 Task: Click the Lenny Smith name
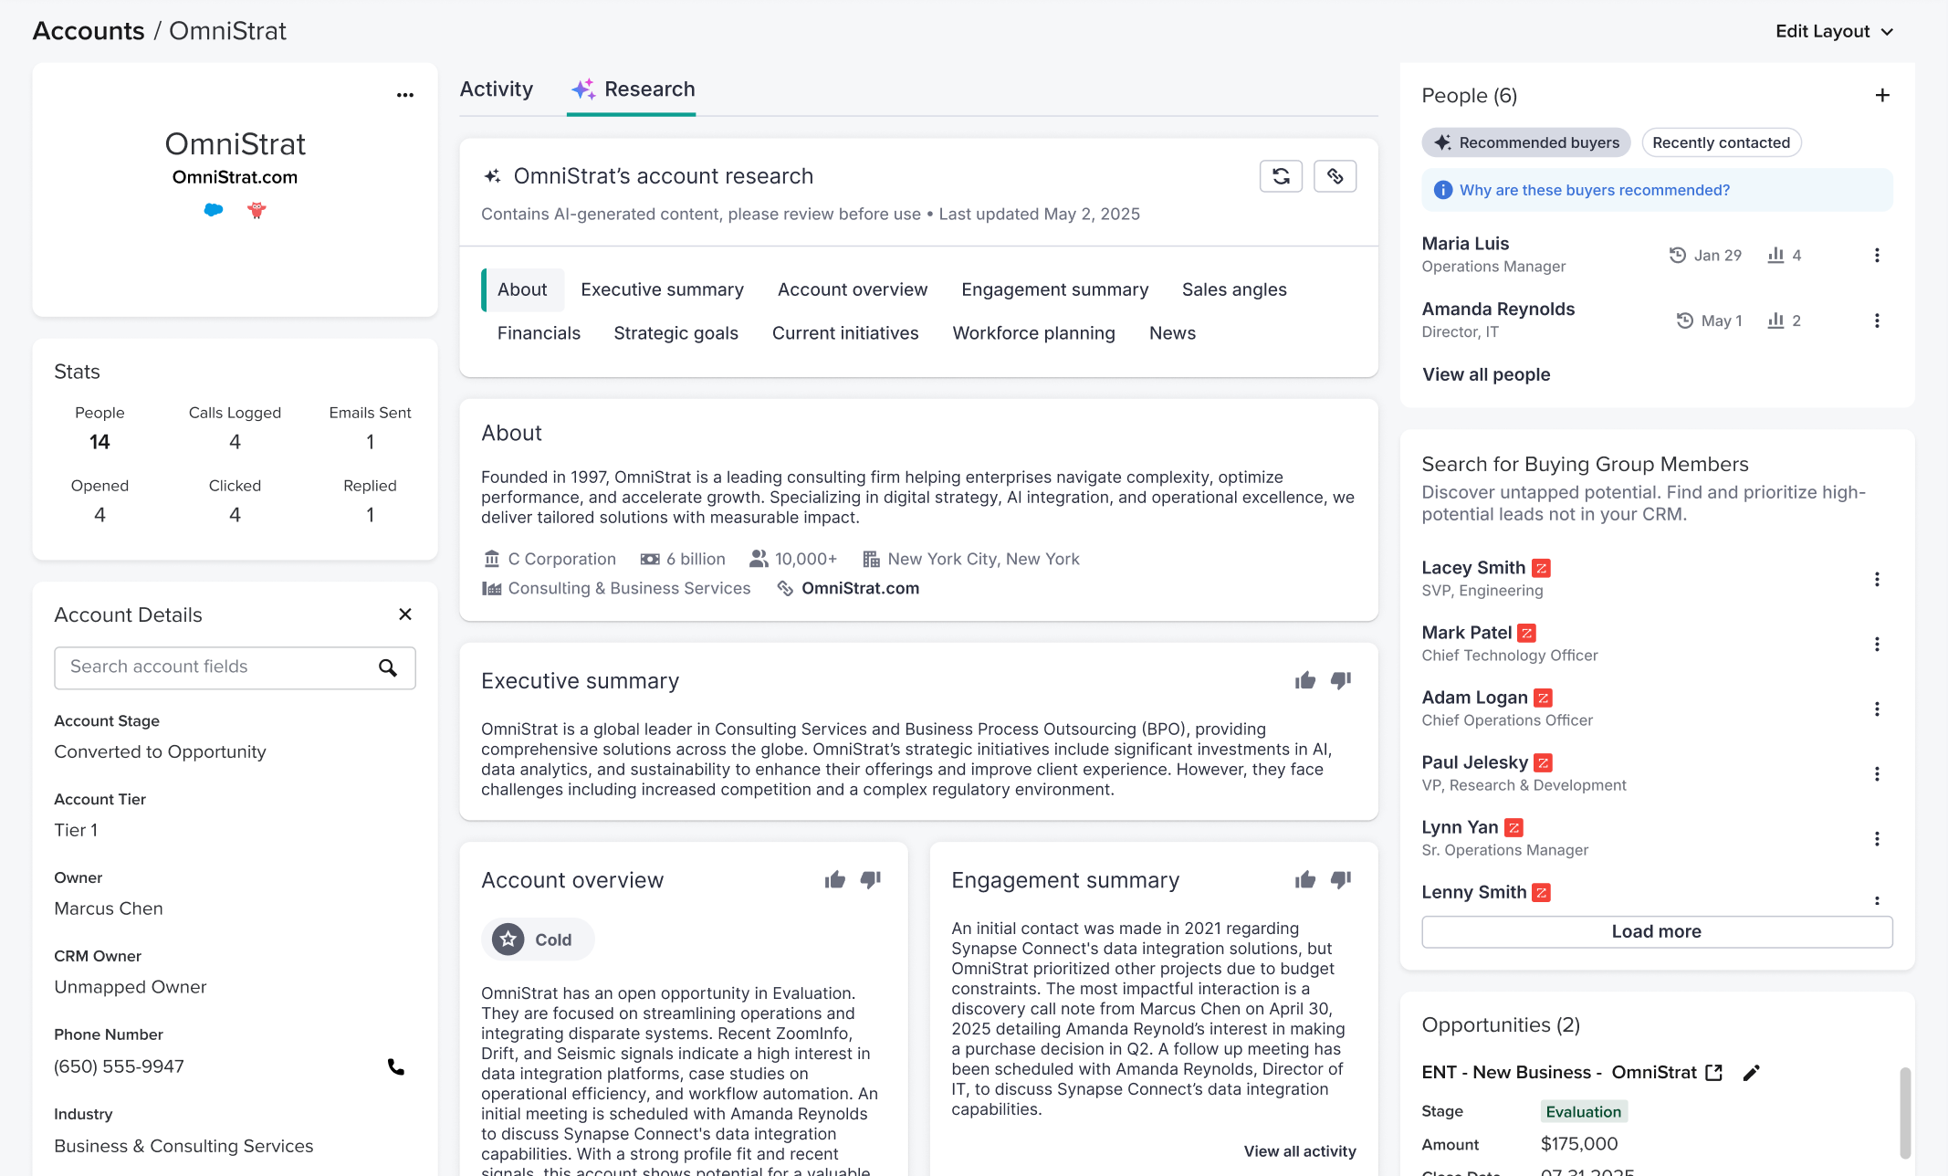coord(1474,892)
